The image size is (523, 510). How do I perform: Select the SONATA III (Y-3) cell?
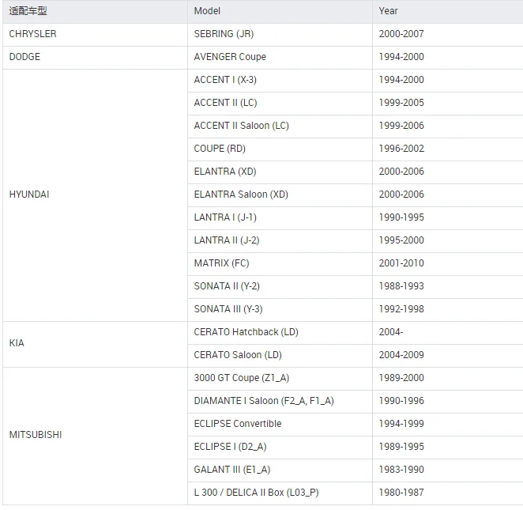(280, 310)
